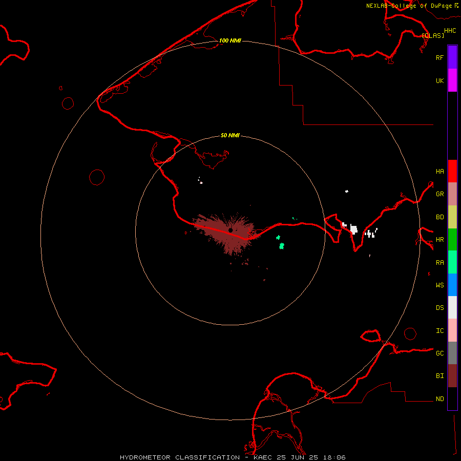Image resolution: width=461 pixels, height=461 pixels.
Task: Pick the RA light green swatch
Action: click(452, 262)
